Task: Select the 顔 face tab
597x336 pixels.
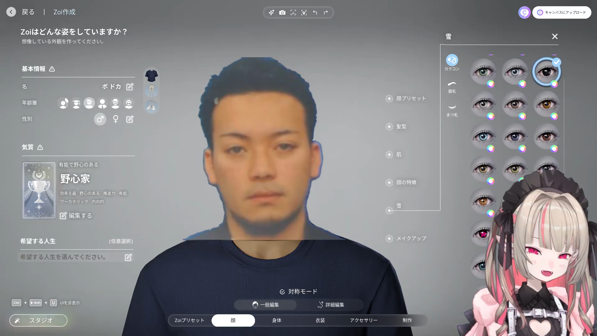Action: coord(233,320)
